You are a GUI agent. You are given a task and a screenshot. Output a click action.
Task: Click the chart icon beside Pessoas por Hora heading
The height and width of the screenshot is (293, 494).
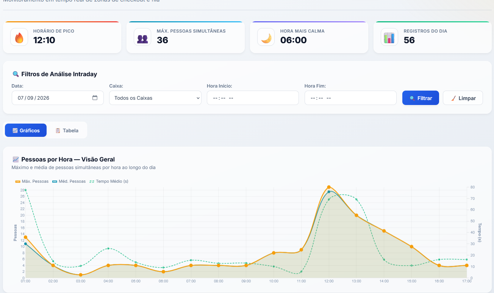click(16, 159)
